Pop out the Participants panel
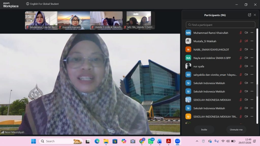 coord(249,15)
